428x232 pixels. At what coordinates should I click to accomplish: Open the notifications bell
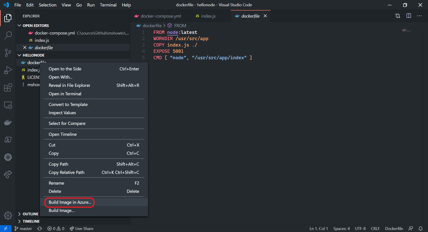coord(421,228)
